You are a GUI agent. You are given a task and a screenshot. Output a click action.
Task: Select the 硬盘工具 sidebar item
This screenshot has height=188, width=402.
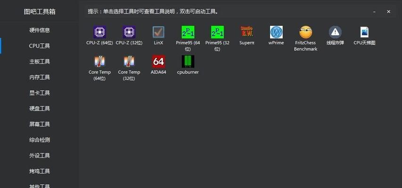(40, 109)
